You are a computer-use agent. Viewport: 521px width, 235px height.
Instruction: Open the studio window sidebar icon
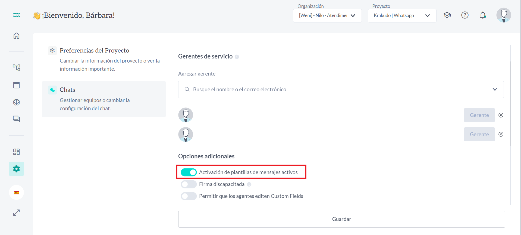coord(16,85)
